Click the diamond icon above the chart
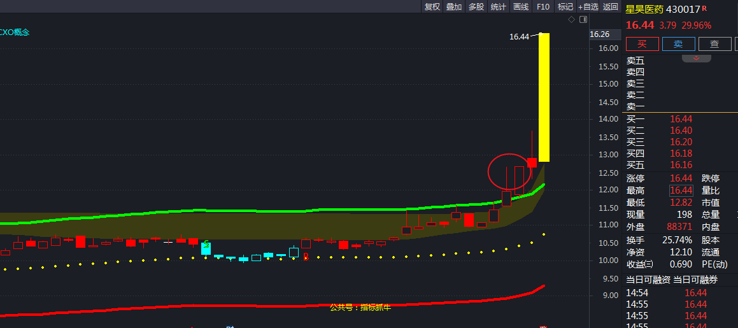The width and height of the screenshot is (738, 328). [571, 20]
